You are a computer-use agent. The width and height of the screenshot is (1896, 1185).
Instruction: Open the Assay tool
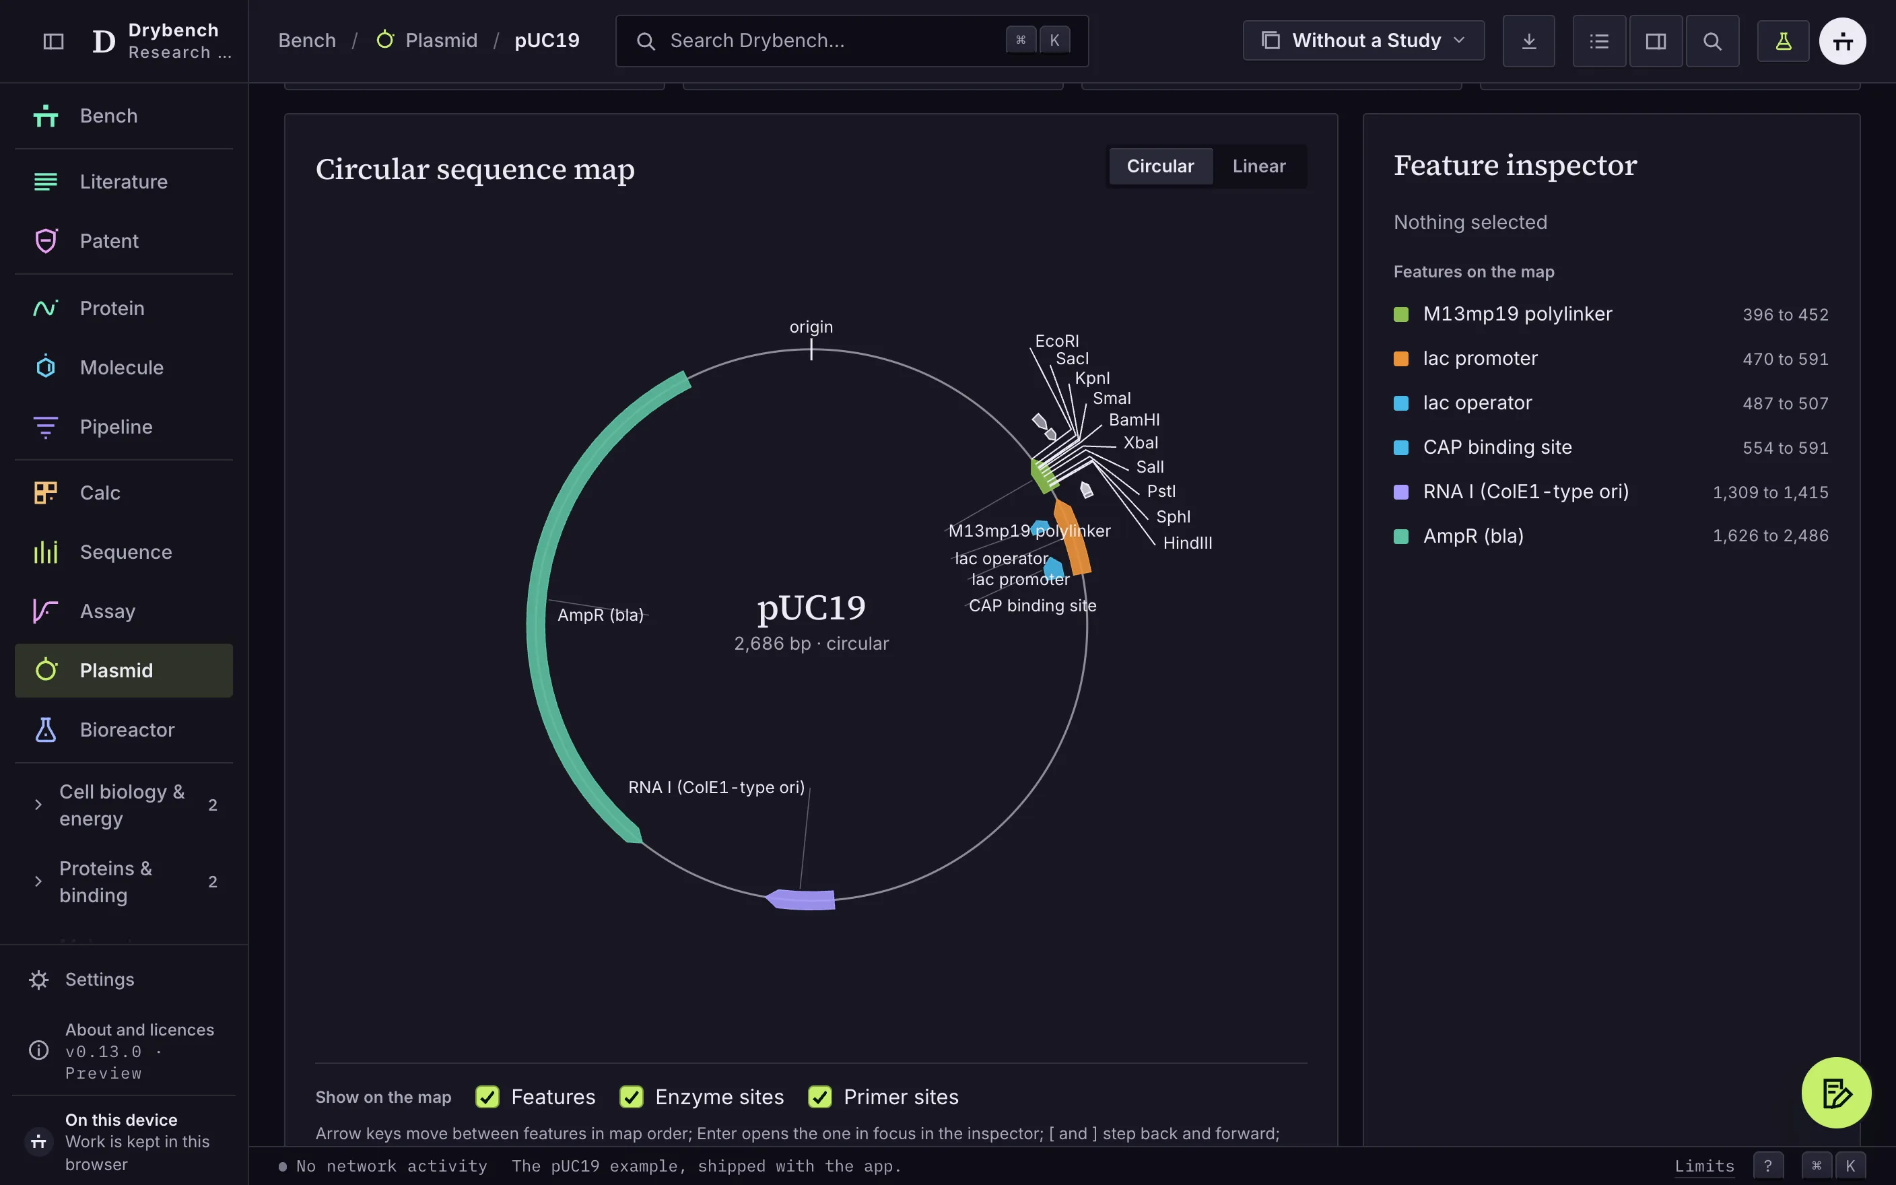point(124,611)
